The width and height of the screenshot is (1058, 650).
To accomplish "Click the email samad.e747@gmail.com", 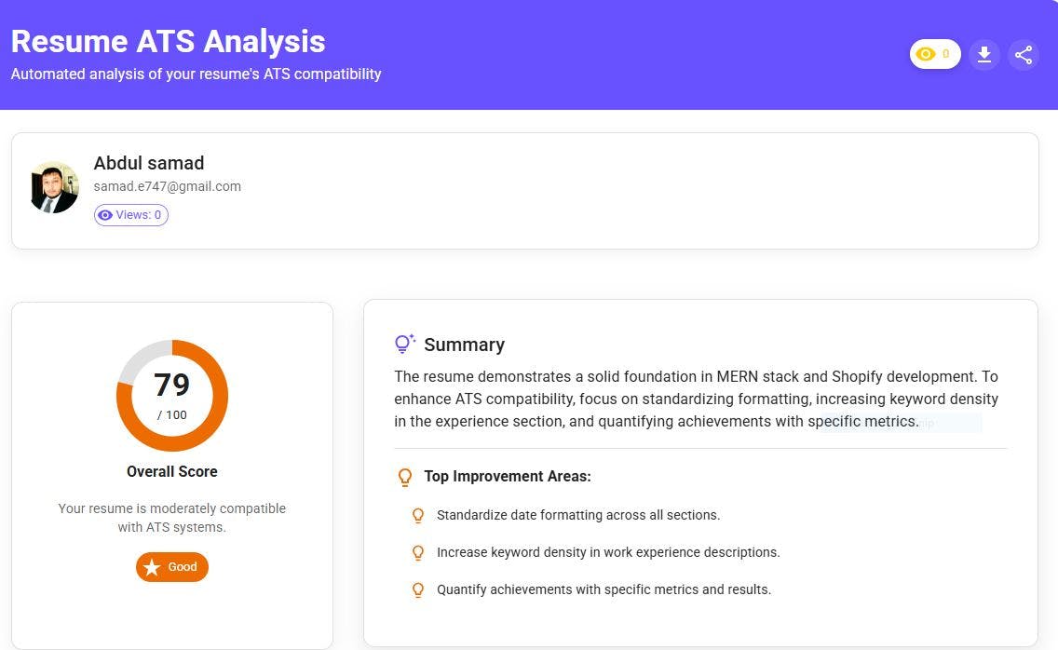I will (167, 186).
